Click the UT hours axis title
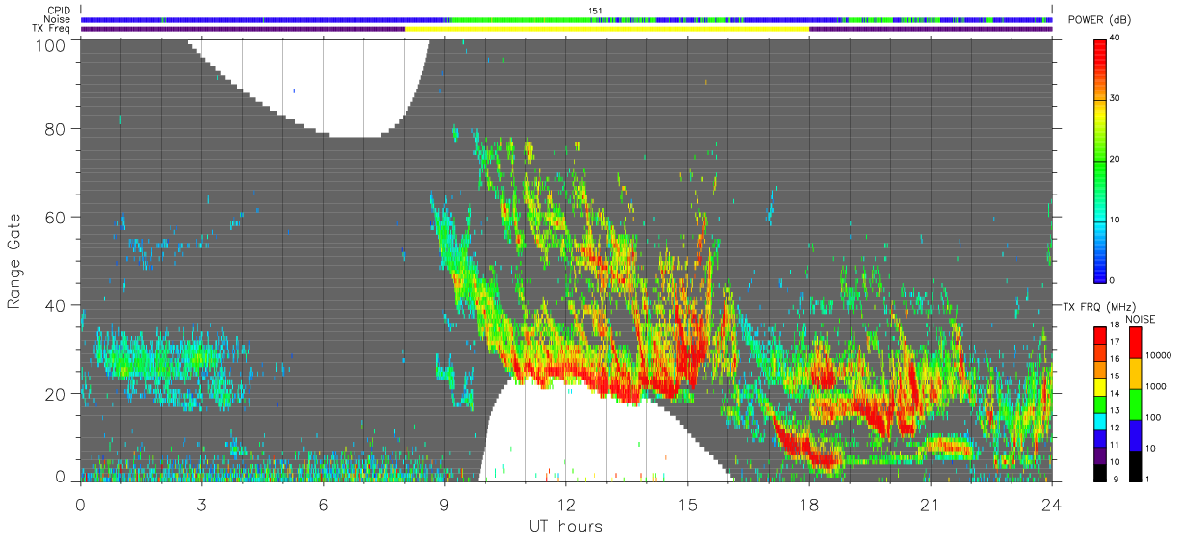This screenshot has width=1183, height=546. (565, 526)
